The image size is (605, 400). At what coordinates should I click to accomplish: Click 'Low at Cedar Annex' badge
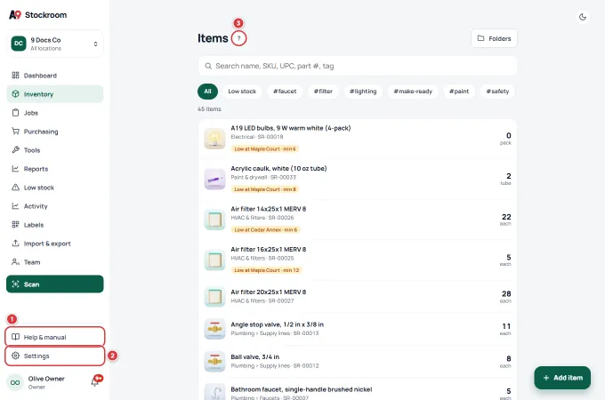coord(266,229)
